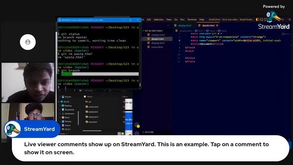
Task: Select details.html in File Explorer list
Action: click(x=92, y=112)
